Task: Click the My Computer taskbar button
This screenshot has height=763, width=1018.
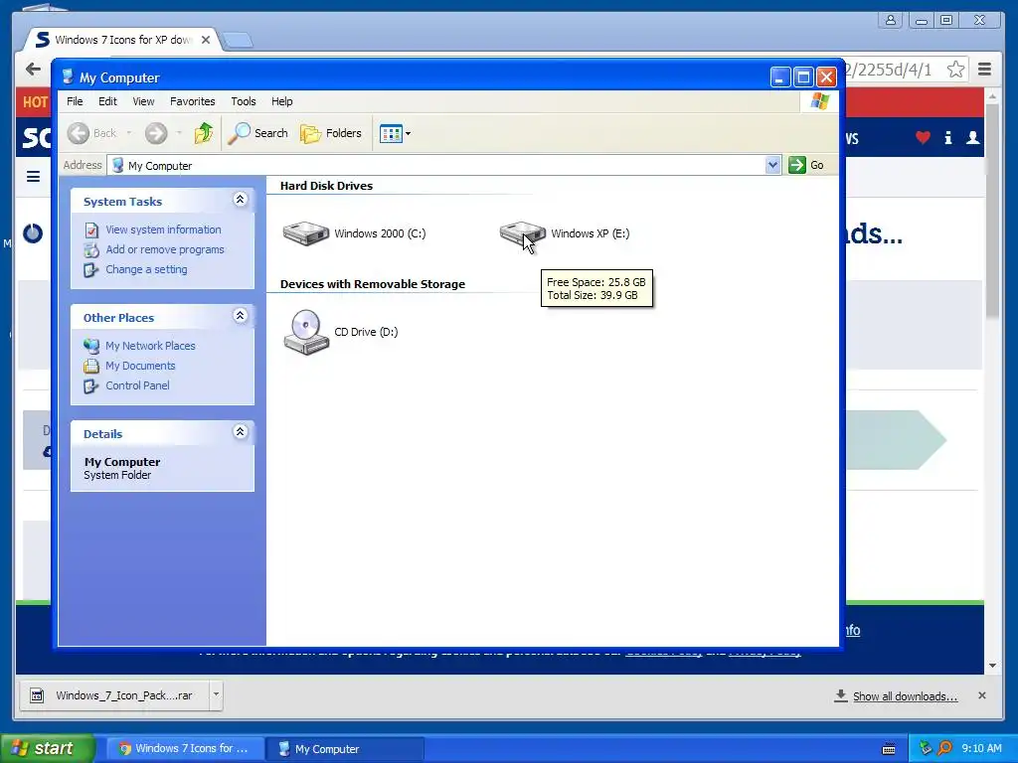Action: [x=345, y=749]
